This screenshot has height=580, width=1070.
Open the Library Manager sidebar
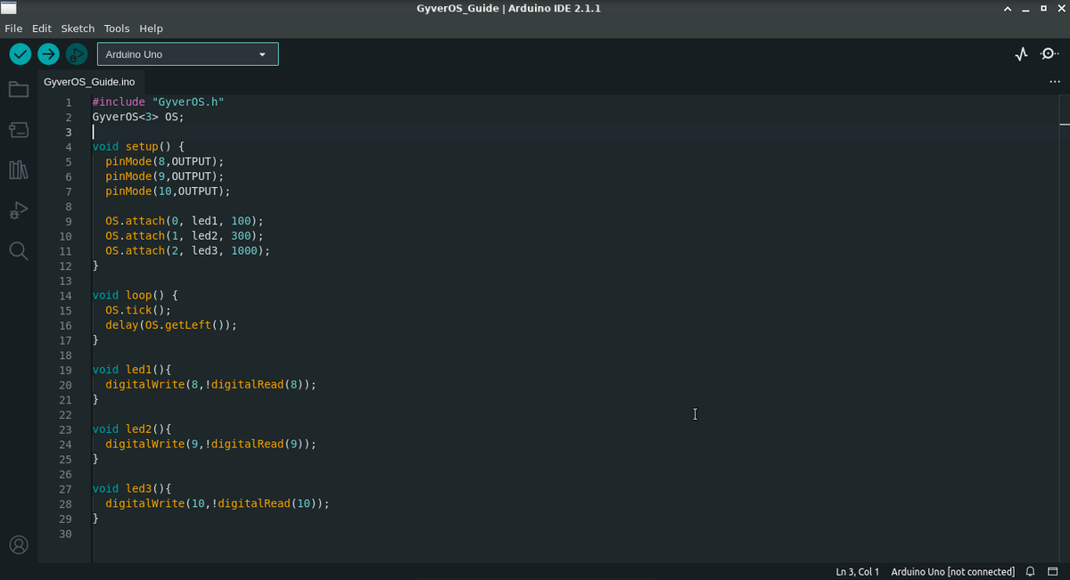(19, 169)
